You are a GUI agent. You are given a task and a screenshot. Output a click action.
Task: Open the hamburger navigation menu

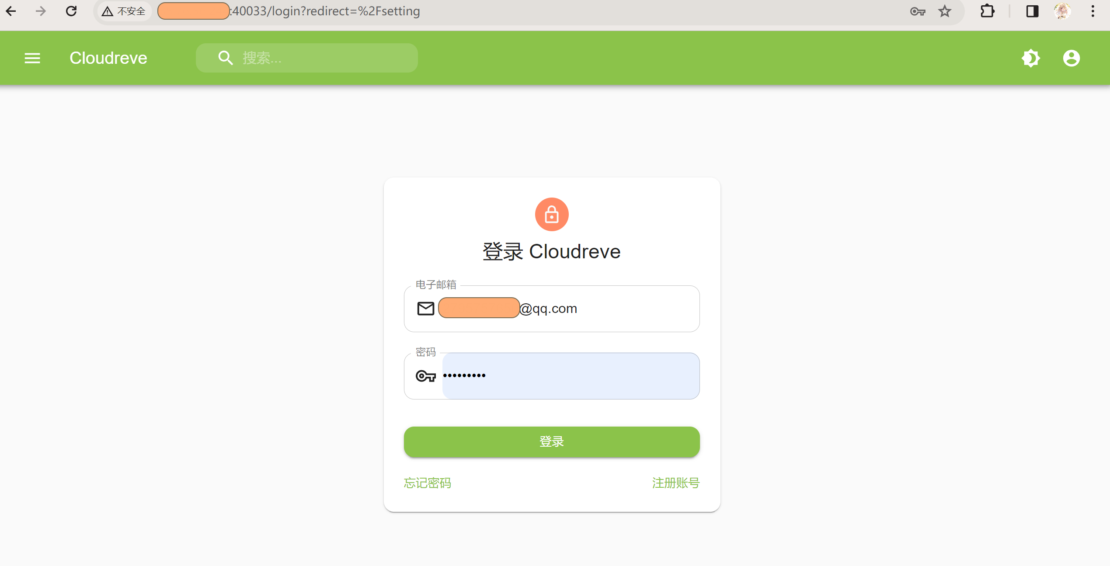[x=32, y=58]
